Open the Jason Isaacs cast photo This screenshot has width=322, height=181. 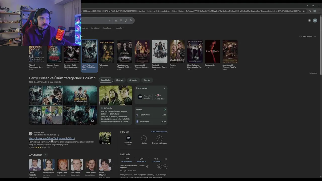pos(91,165)
